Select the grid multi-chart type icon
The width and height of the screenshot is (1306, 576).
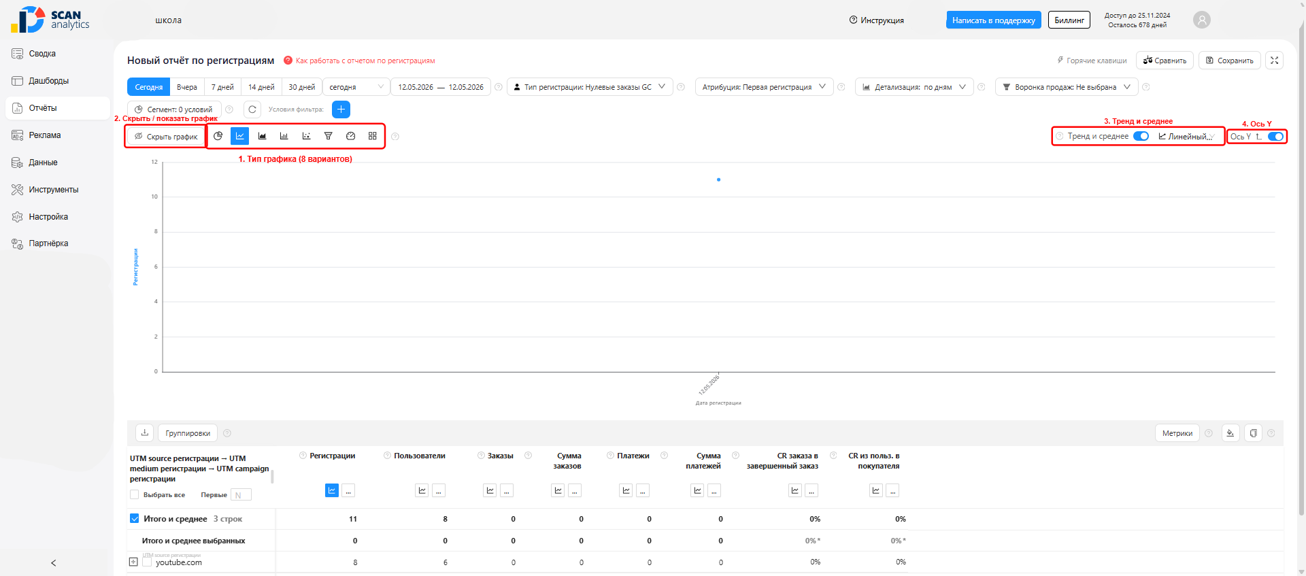pyautogui.click(x=372, y=136)
